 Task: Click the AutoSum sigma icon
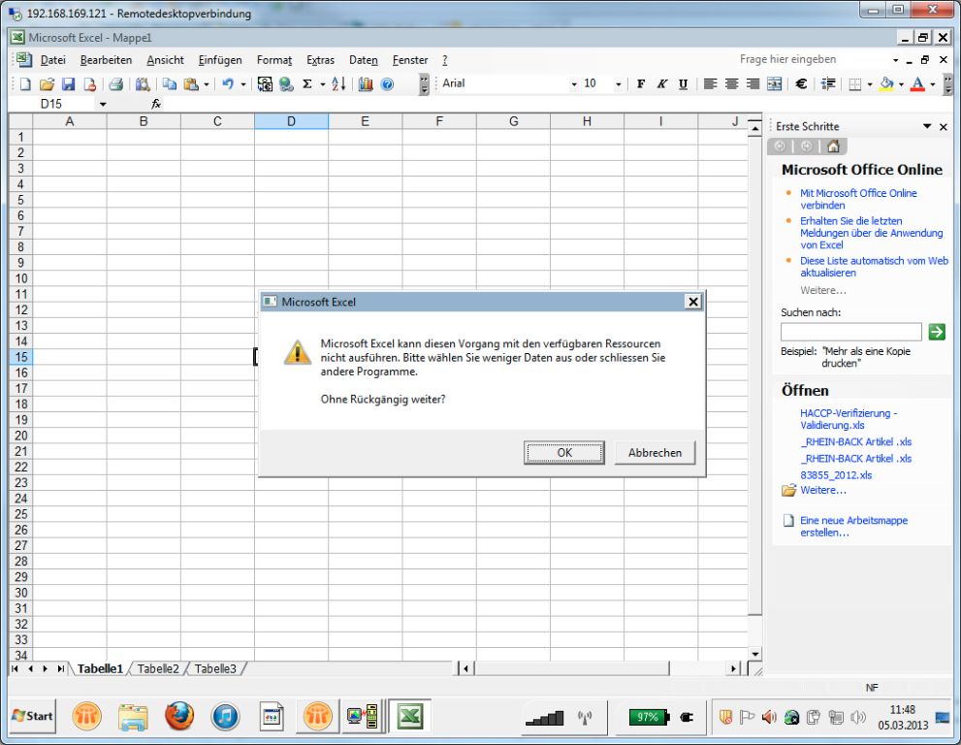[307, 84]
